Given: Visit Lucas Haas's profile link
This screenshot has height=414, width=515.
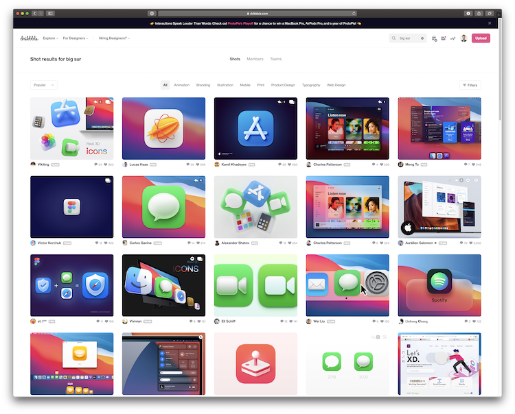Looking at the screenshot, I should click(x=139, y=165).
